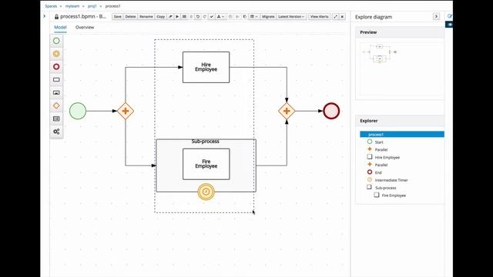Open the properties pencil icon on right dock
The image size is (493, 277).
click(x=450, y=16)
